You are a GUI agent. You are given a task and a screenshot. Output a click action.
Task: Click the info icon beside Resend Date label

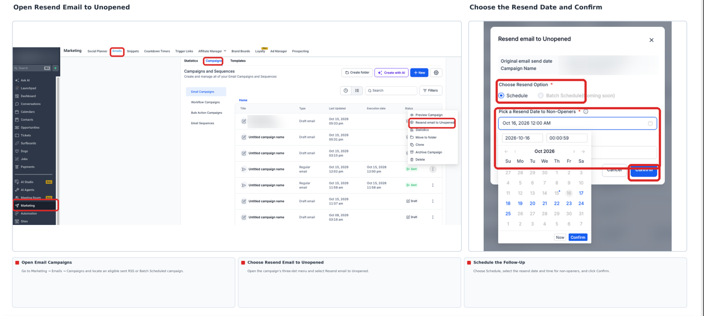(x=586, y=112)
